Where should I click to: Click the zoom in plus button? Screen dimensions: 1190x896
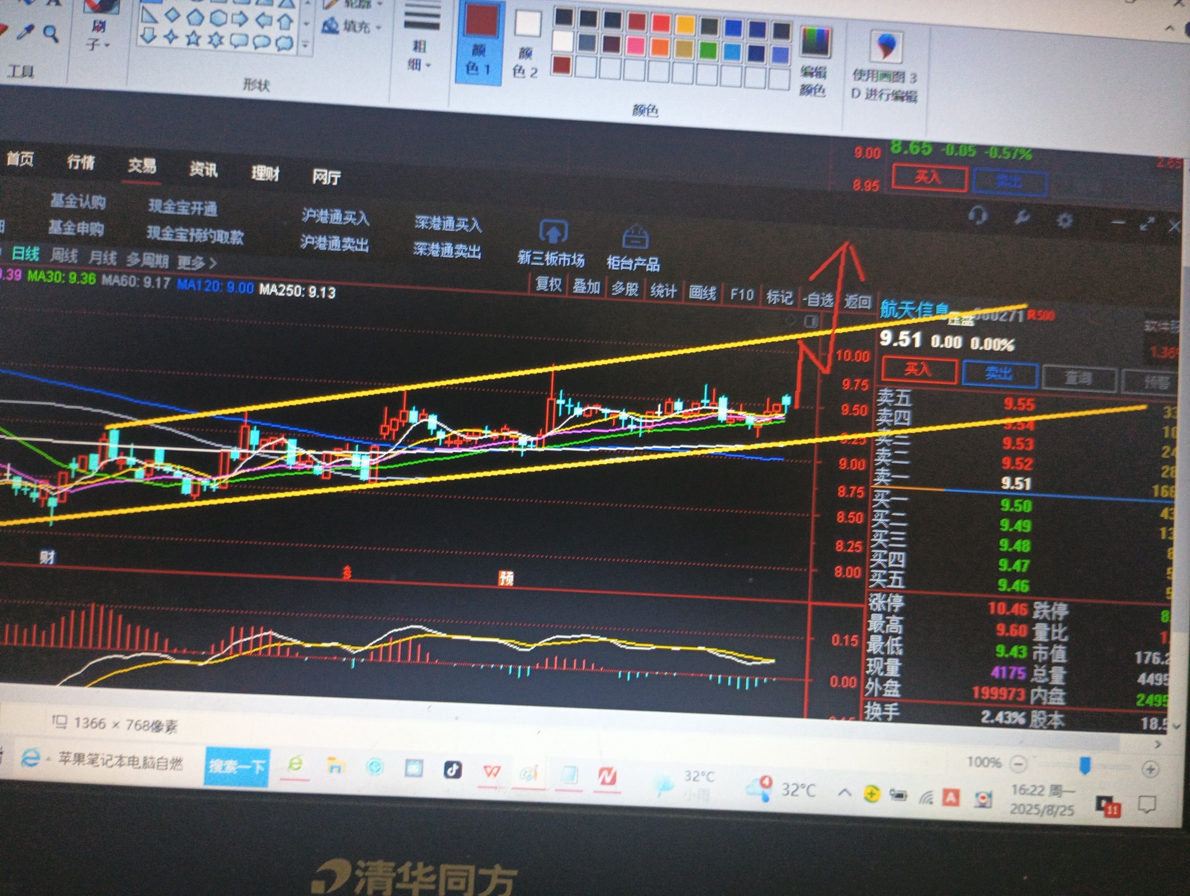coord(1150,769)
